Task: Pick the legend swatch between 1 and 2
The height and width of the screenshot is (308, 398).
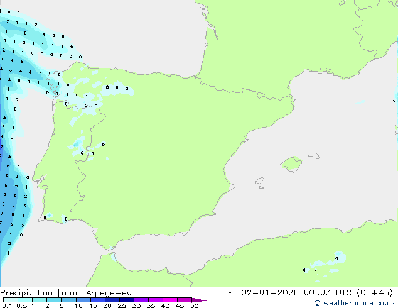Action: coord(40,300)
